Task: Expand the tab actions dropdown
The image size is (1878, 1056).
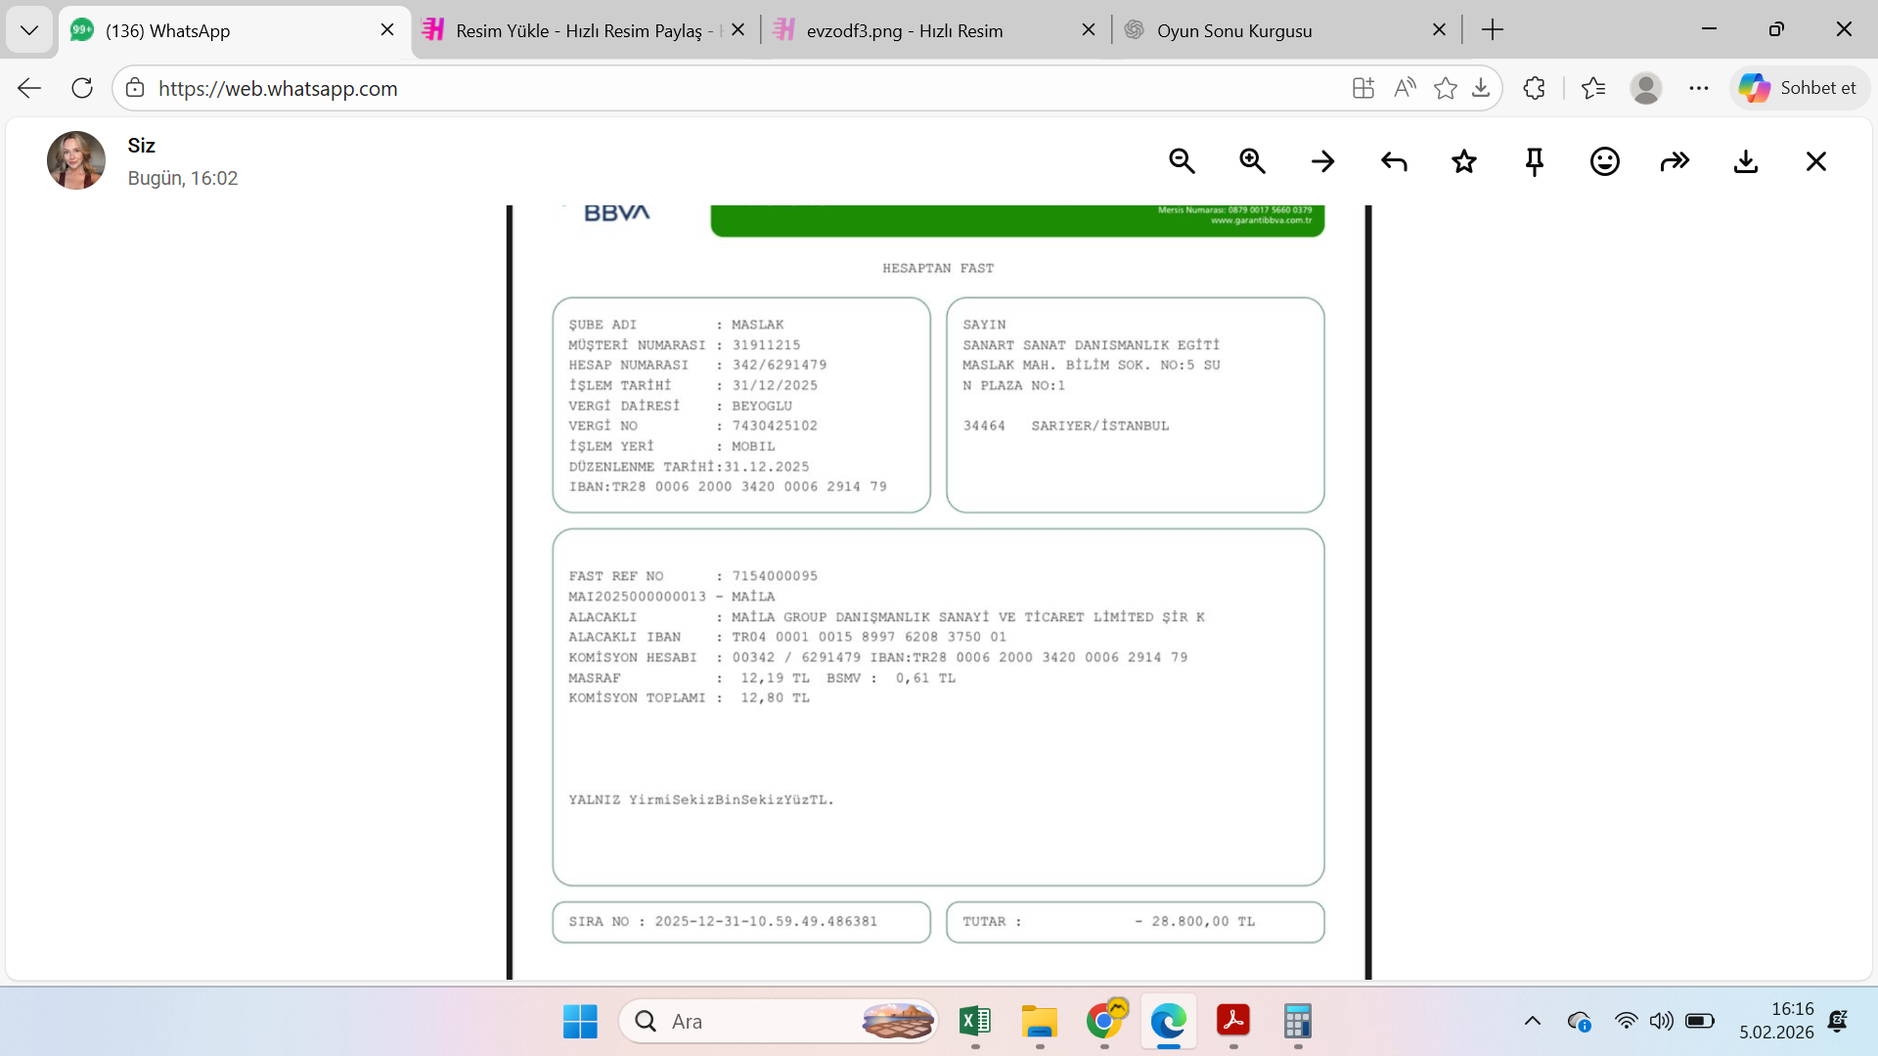Action: point(29,30)
